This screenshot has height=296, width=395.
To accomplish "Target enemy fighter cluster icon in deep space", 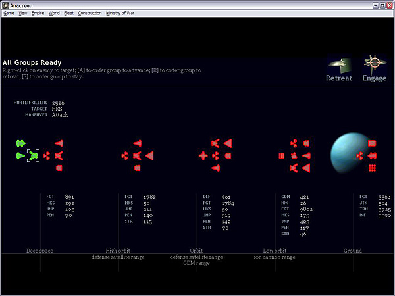I will tap(47, 156).
